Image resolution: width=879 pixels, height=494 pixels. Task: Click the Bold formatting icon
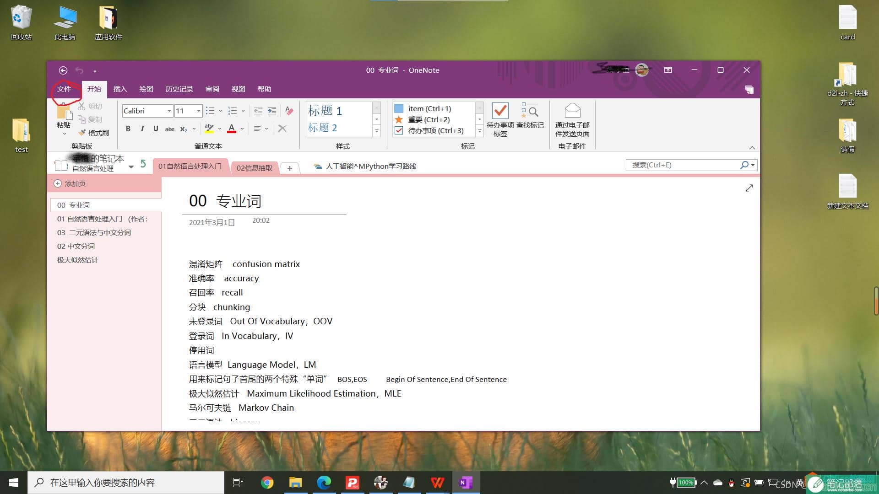[x=128, y=129]
